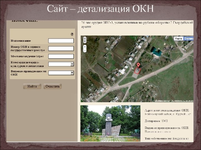Open the monument photo thumbnail
Image resolution: width=201 pixels, height=150 pixels.
(110, 123)
